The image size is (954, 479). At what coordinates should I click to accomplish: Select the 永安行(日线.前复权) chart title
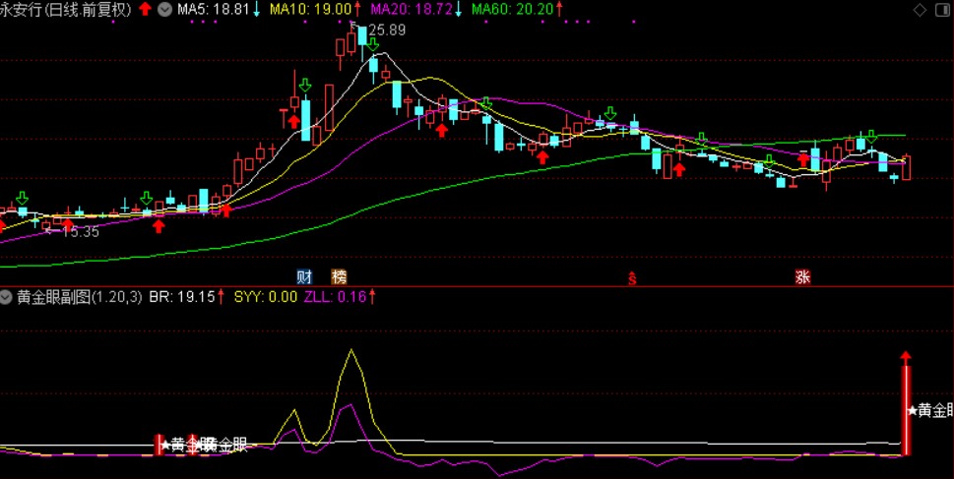point(66,9)
